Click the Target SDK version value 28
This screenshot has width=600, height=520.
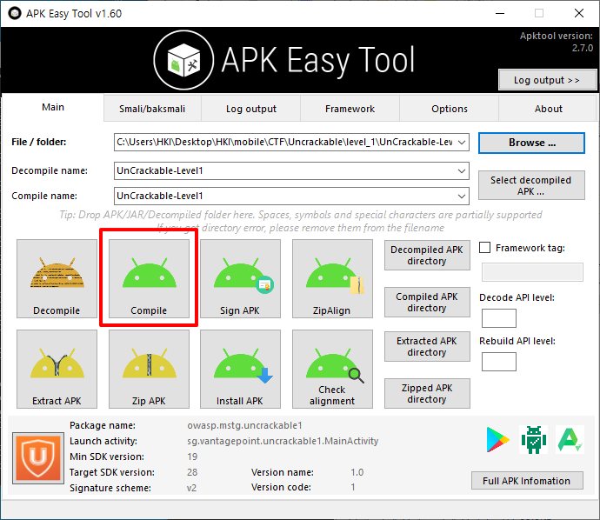tap(192, 472)
